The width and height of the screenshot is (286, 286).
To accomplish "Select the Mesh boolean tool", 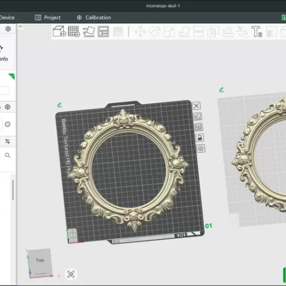I will pyautogui.click(x=213, y=32).
